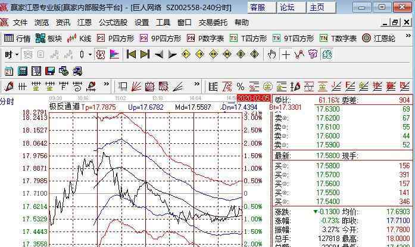Expand chart horizontally with the diamond icon
415x247 pixels.
213,54
